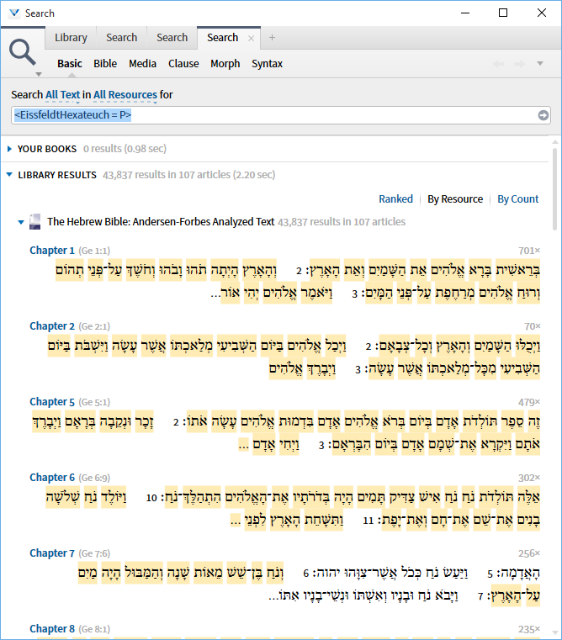Expand the YOUR BOOKS section

click(9, 149)
